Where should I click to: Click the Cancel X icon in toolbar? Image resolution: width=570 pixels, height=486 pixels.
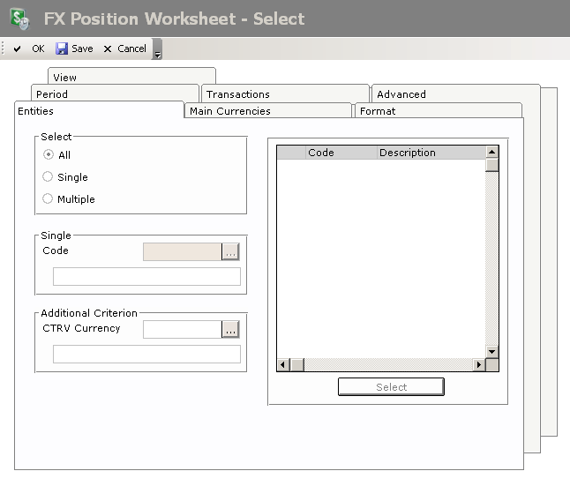[108, 49]
